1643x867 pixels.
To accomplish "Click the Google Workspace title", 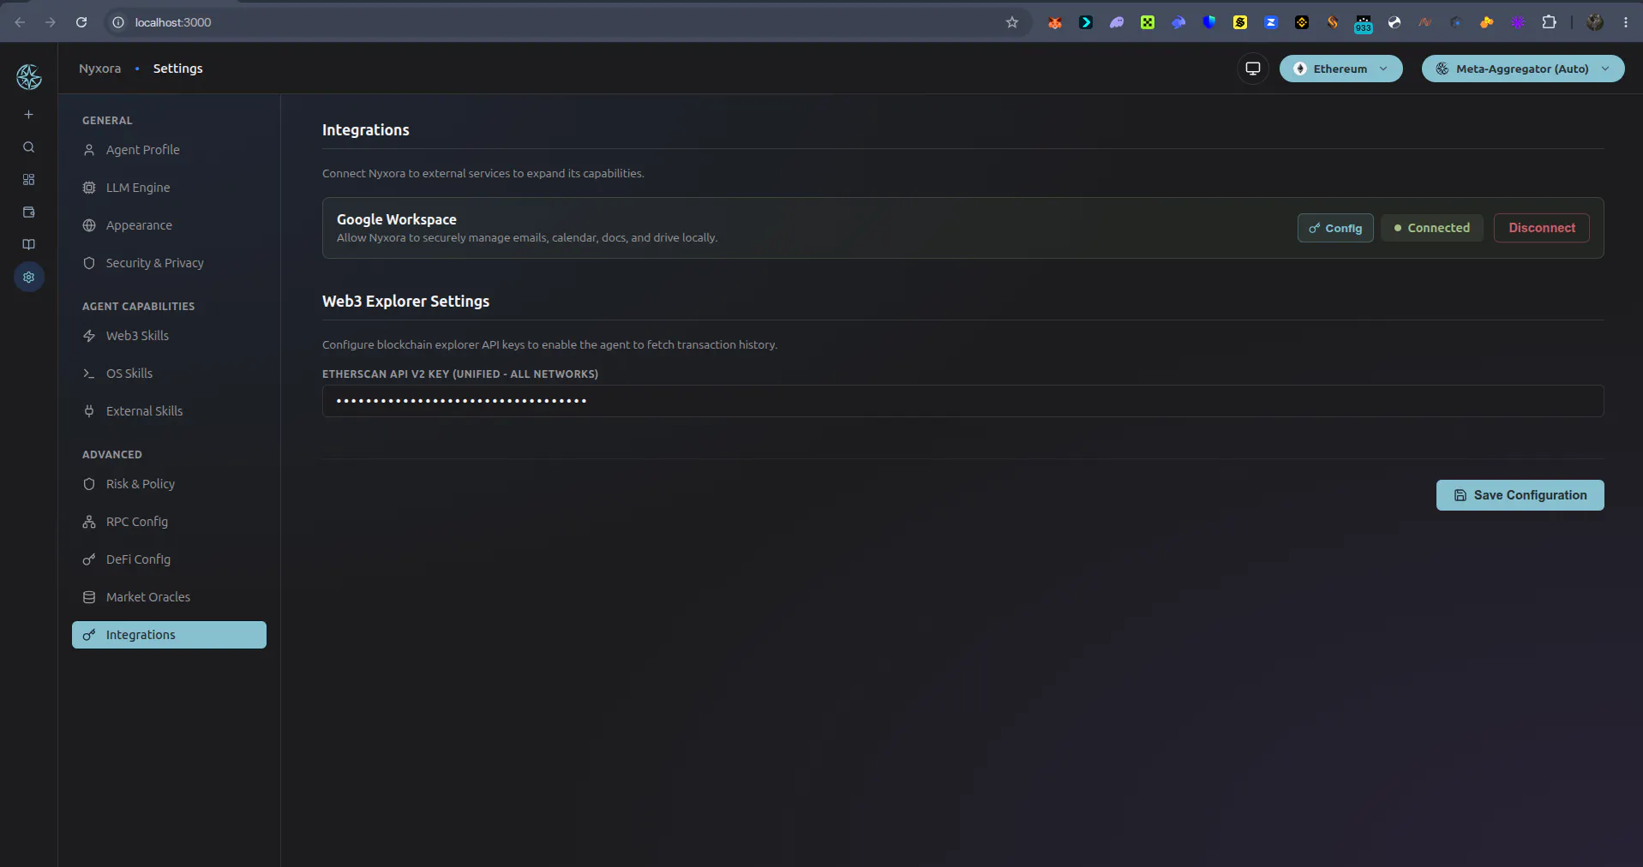I will click(x=397, y=219).
